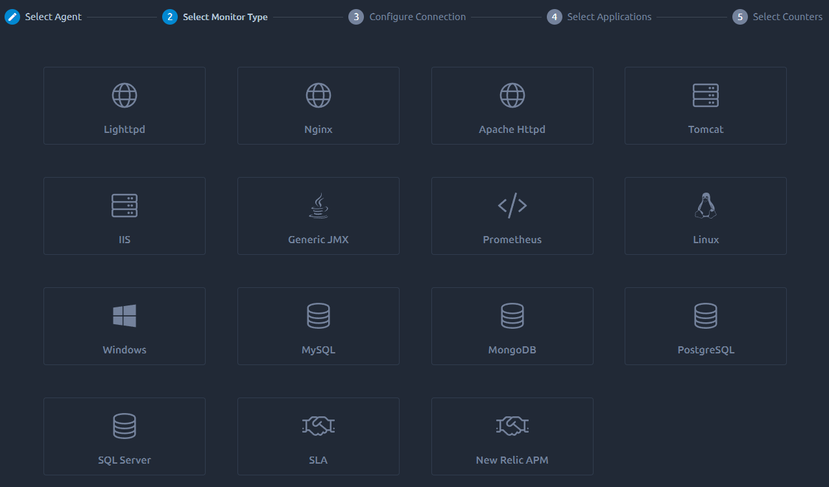829x487 pixels.
Task: Select the Nginx label
Action: (x=318, y=129)
